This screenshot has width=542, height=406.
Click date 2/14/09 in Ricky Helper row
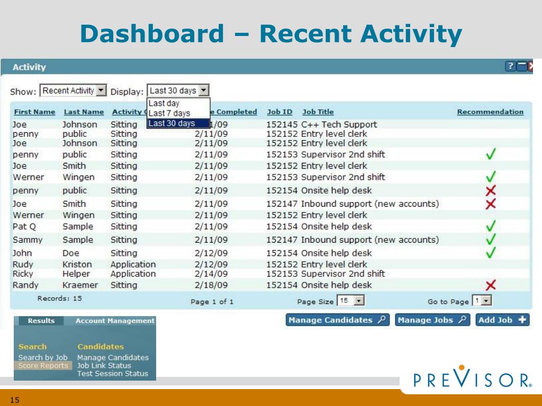tap(211, 273)
